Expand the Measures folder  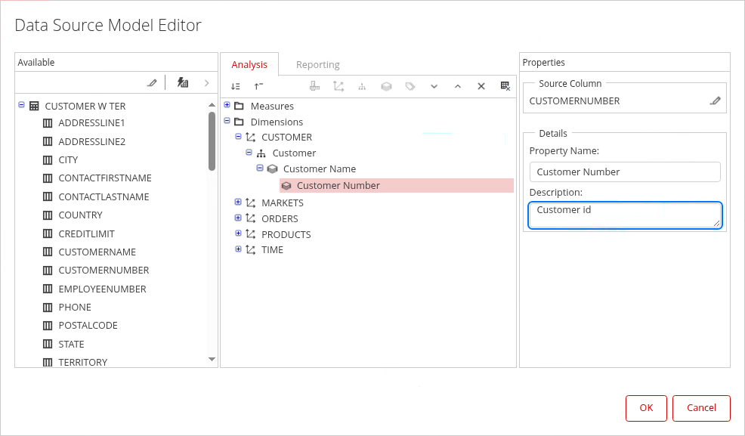227,105
